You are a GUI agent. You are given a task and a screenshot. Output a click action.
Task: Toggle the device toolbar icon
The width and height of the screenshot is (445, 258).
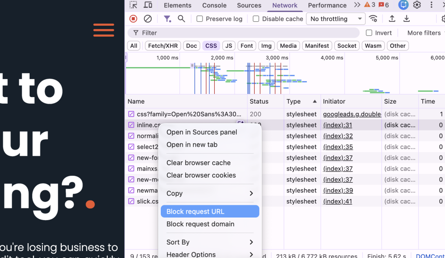click(x=148, y=5)
